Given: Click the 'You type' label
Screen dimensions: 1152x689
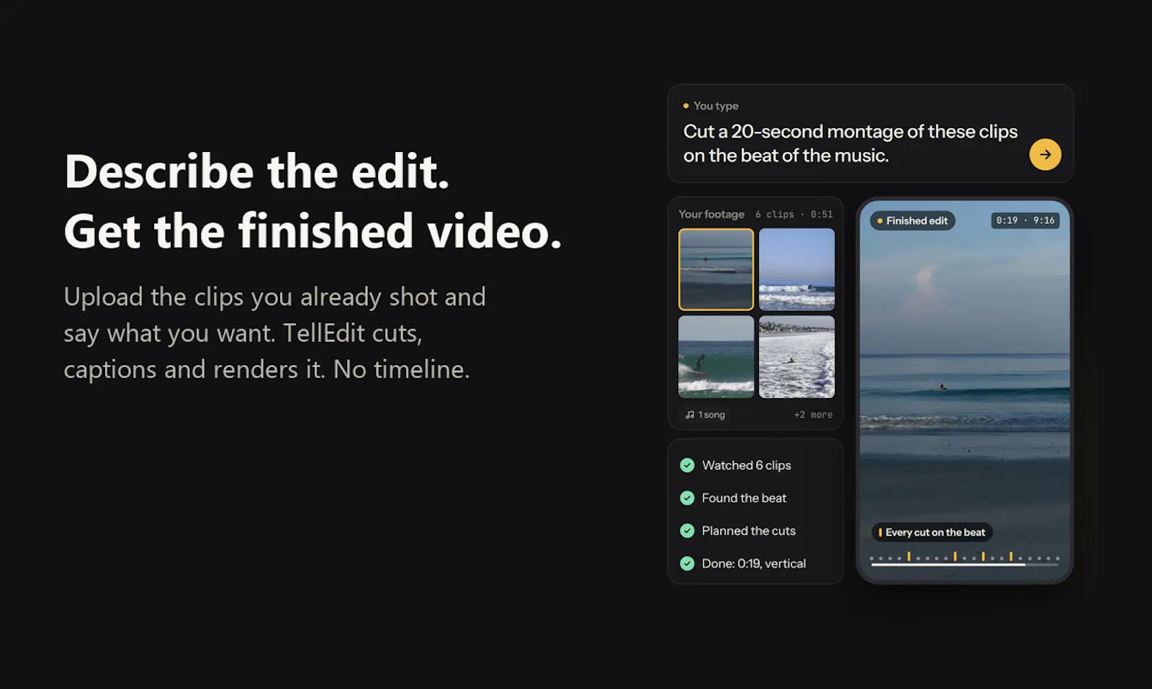Looking at the screenshot, I should (716, 106).
